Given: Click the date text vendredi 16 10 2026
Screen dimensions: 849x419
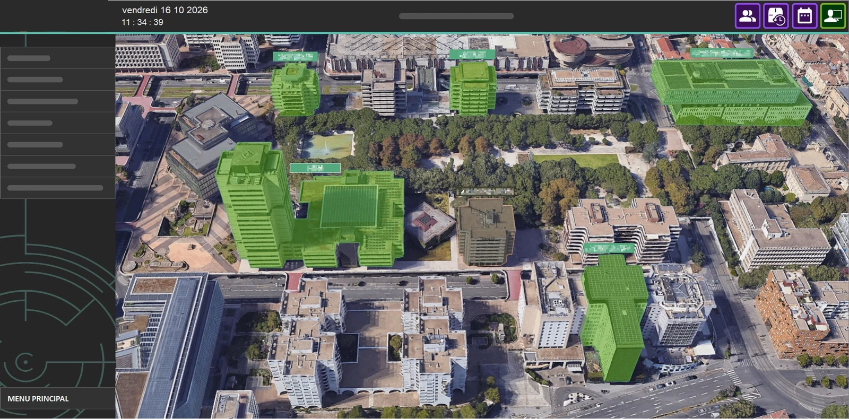Looking at the screenshot, I should pos(165,10).
